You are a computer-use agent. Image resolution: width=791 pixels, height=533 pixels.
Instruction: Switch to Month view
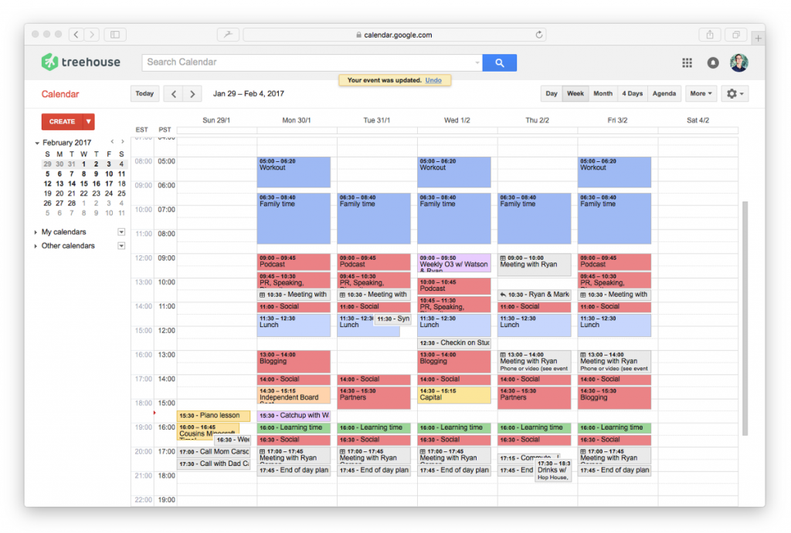tap(603, 94)
